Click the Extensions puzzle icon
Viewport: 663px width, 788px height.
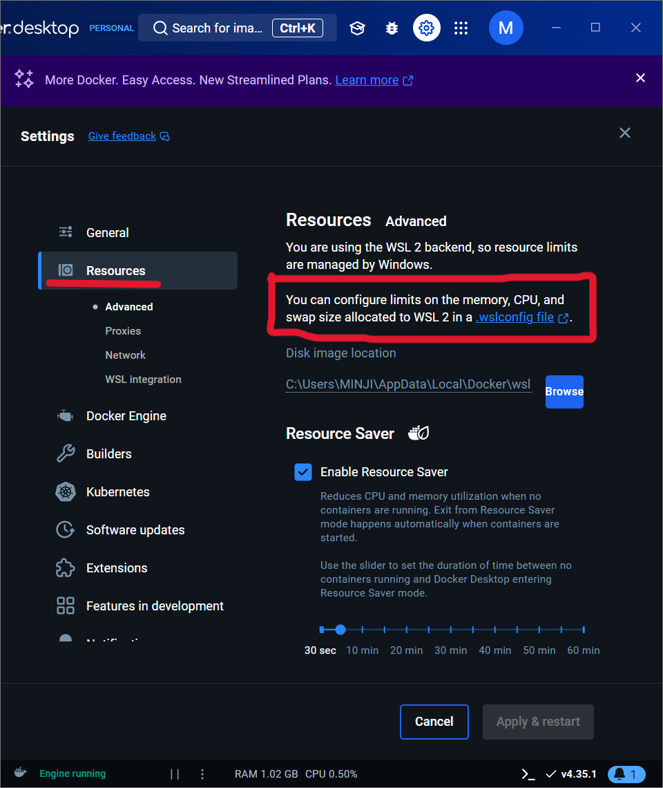click(66, 568)
